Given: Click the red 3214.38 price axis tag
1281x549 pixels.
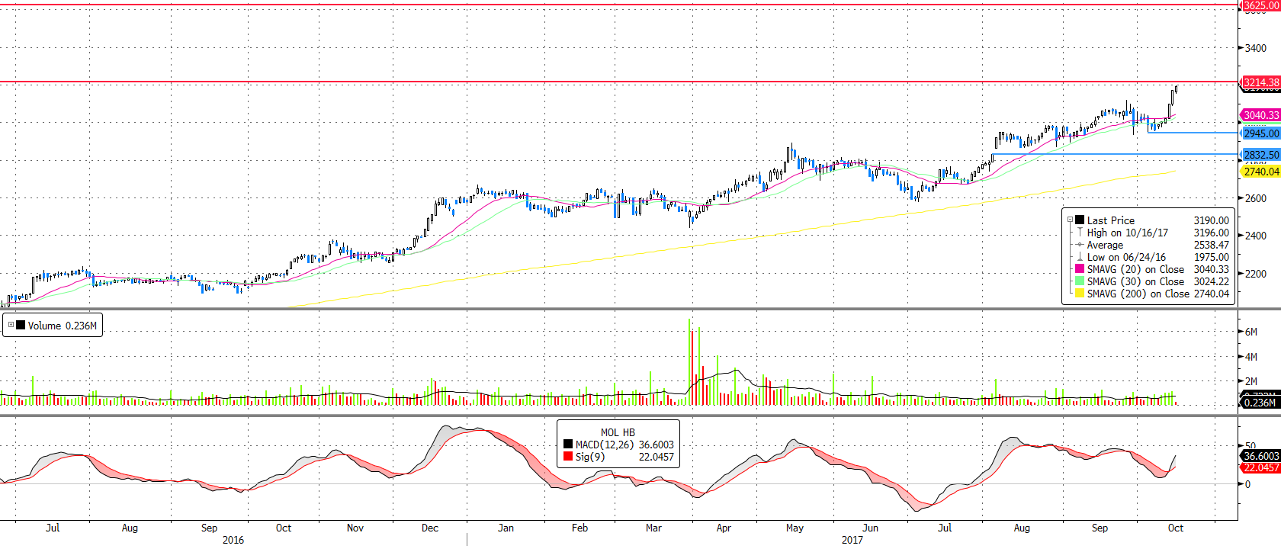Looking at the screenshot, I should pyautogui.click(x=1261, y=82).
